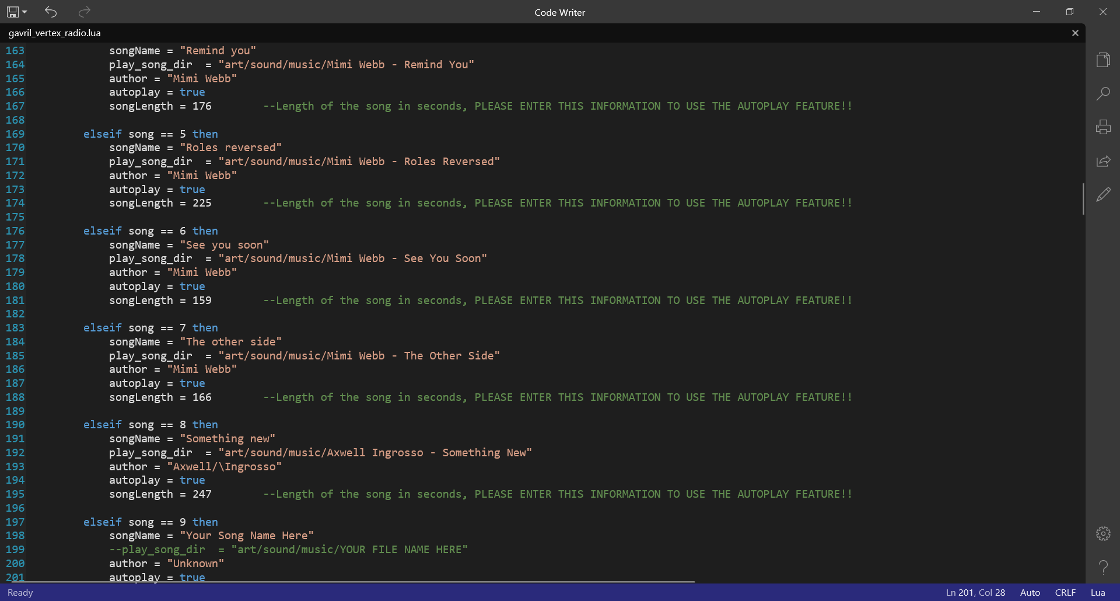
Task: Redo the last undone edit
Action: (85, 12)
